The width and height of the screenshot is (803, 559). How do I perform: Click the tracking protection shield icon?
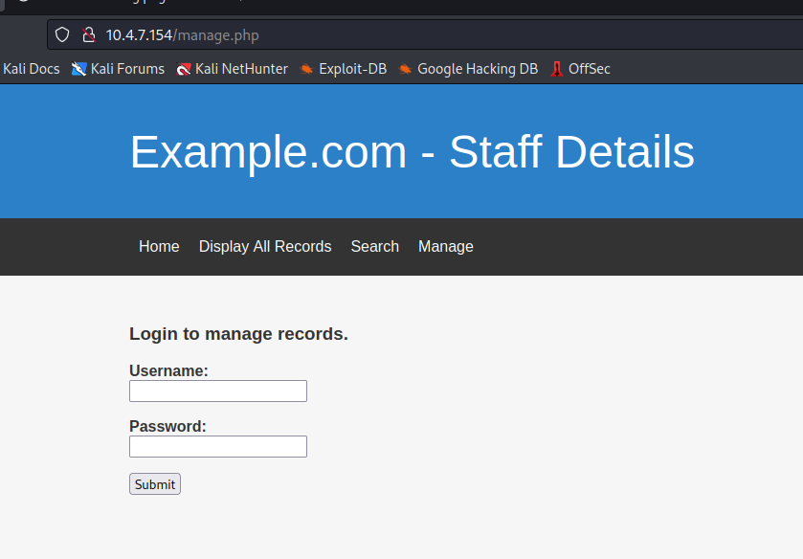point(62,35)
